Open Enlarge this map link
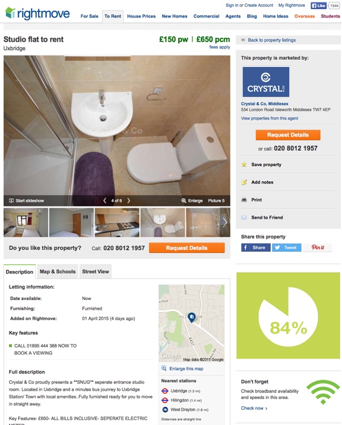 point(186,369)
